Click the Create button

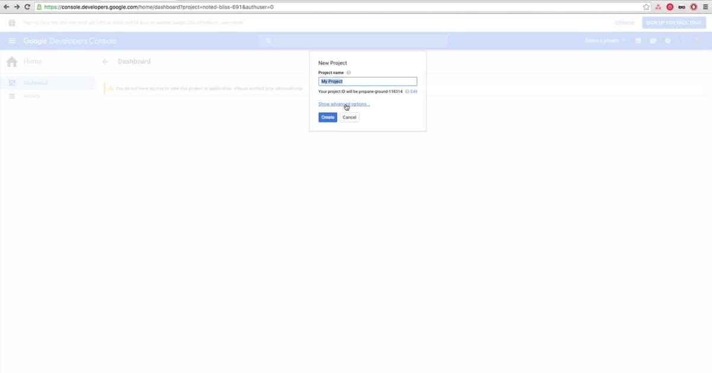328,117
